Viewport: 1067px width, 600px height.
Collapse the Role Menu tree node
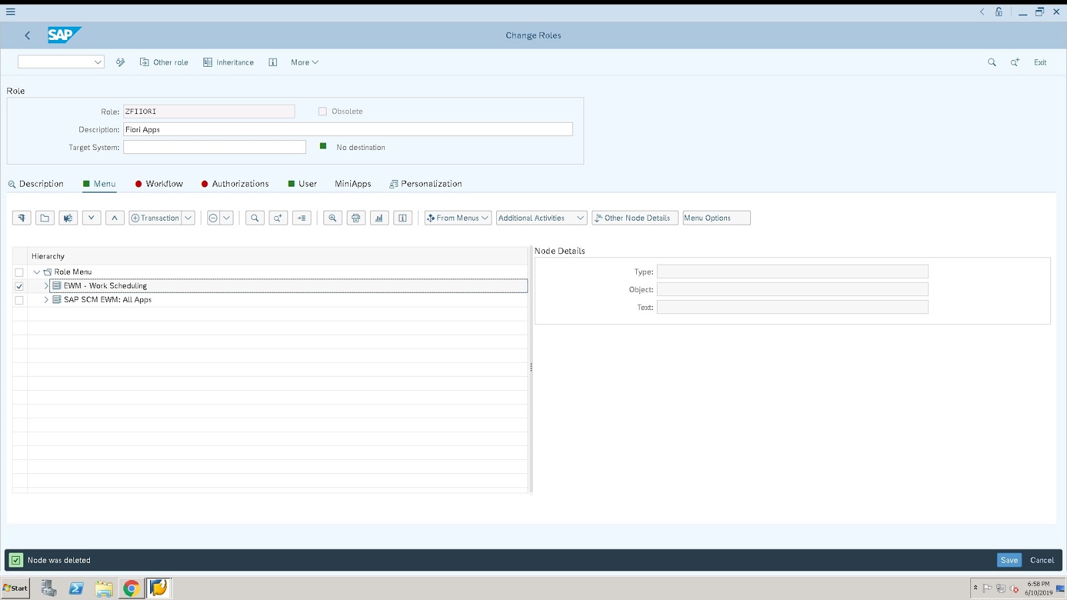(x=37, y=272)
